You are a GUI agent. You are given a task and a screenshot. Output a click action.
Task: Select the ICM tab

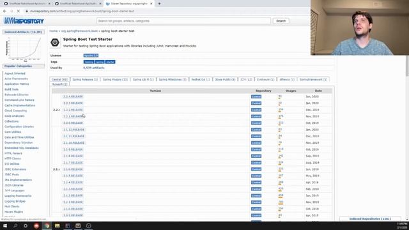[x=246, y=79]
